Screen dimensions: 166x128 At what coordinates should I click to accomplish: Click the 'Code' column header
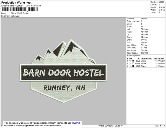click(155, 58)
